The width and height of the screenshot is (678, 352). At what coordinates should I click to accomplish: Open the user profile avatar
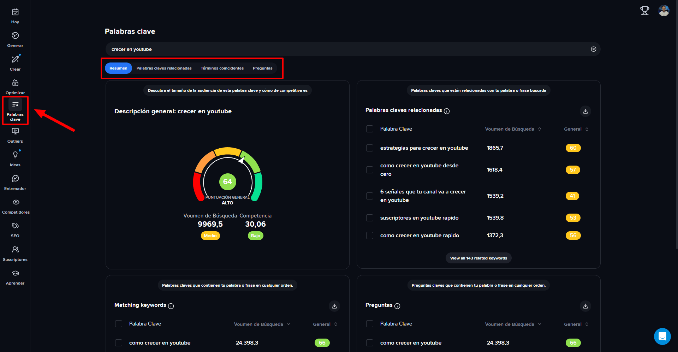(x=664, y=11)
